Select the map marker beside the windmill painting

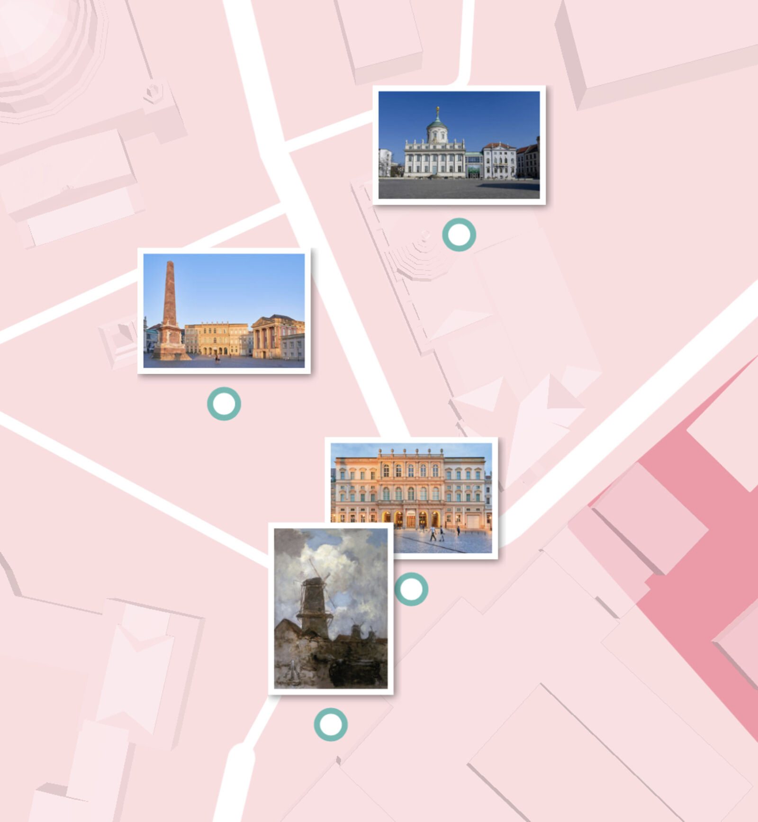(x=411, y=589)
